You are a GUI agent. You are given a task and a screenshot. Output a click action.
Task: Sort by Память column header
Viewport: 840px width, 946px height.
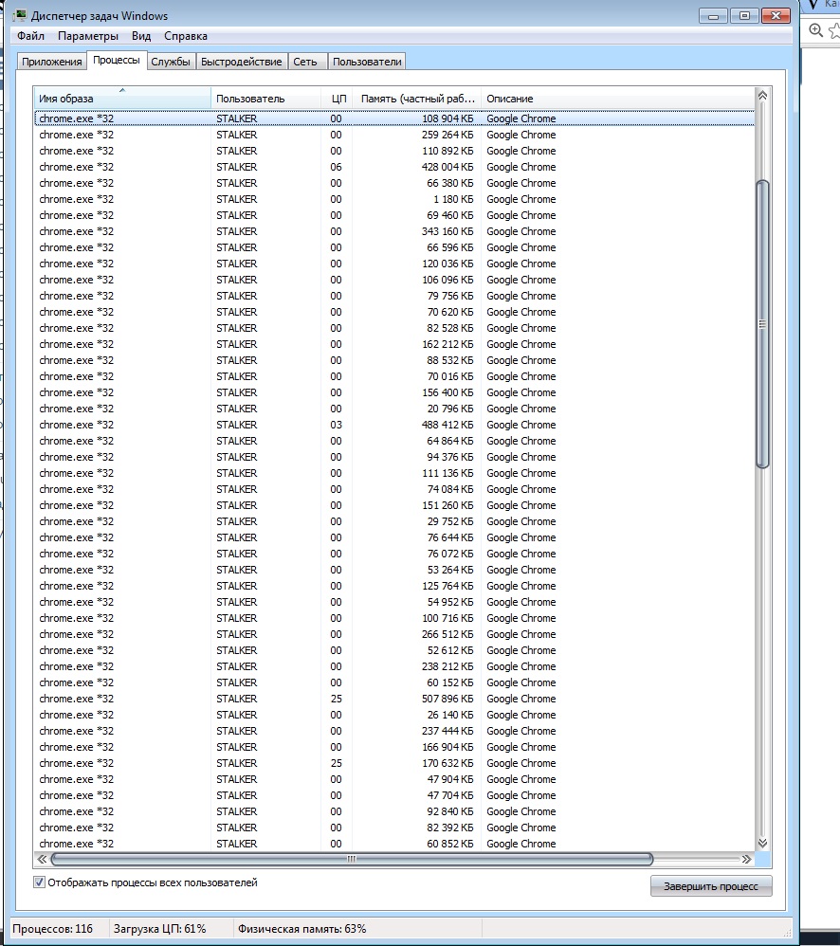click(x=417, y=99)
